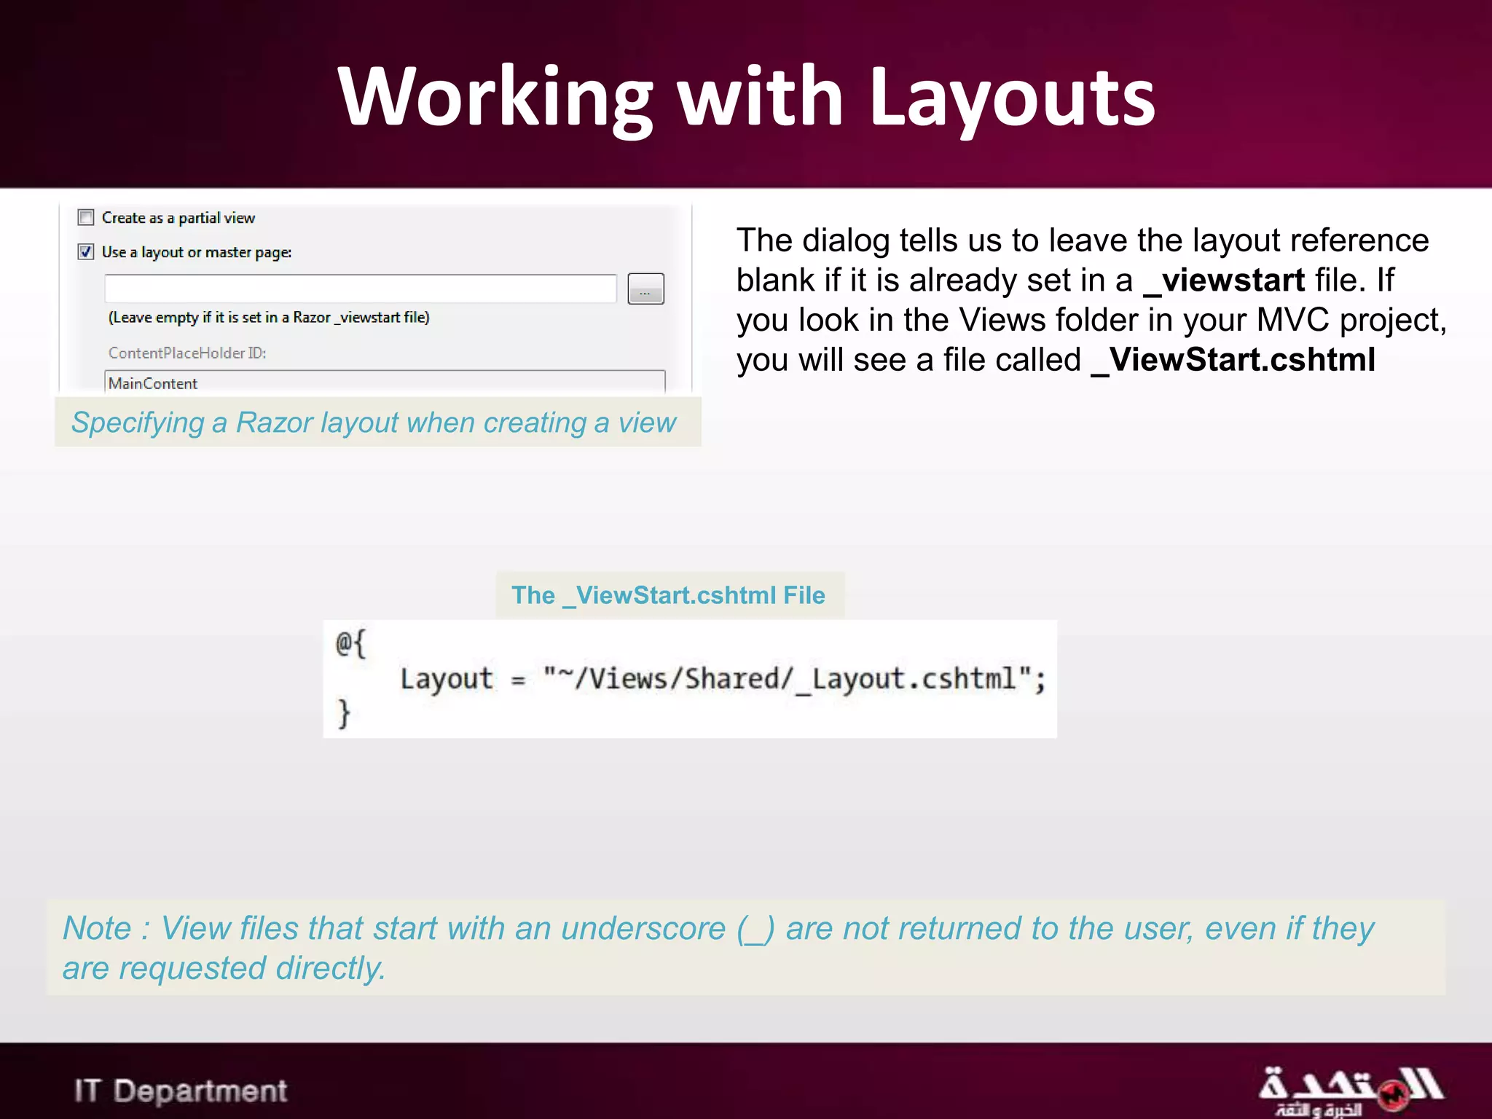This screenshot has width=1492, height=1119.
Task: Click the MainContent placeholder ID field
Action: click(x=385, y=382)
